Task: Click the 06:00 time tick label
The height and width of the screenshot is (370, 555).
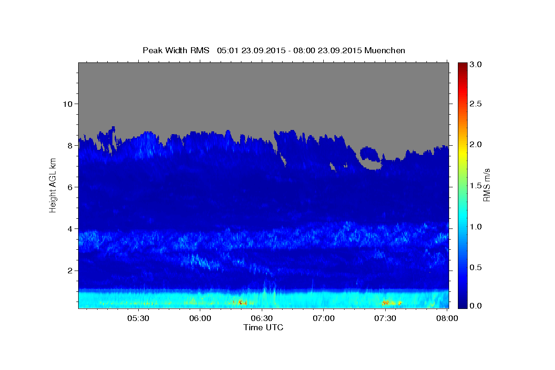Action: (x=200, y=318)
